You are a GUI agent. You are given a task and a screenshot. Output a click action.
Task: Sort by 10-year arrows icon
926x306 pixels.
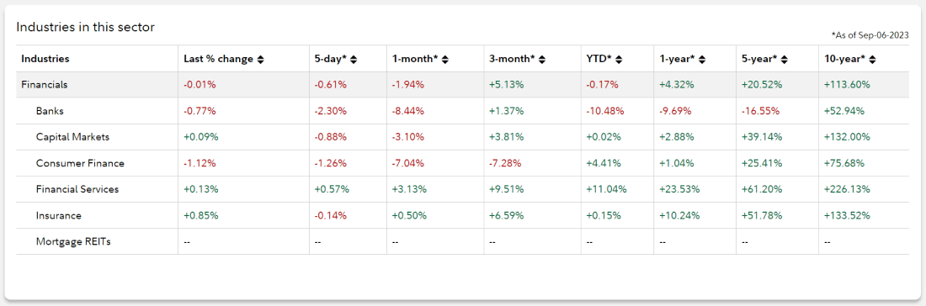[872, 60]
